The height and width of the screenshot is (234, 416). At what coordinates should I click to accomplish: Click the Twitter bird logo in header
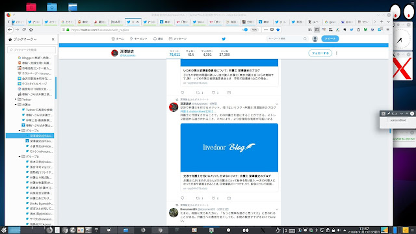(x=224, y=39)
